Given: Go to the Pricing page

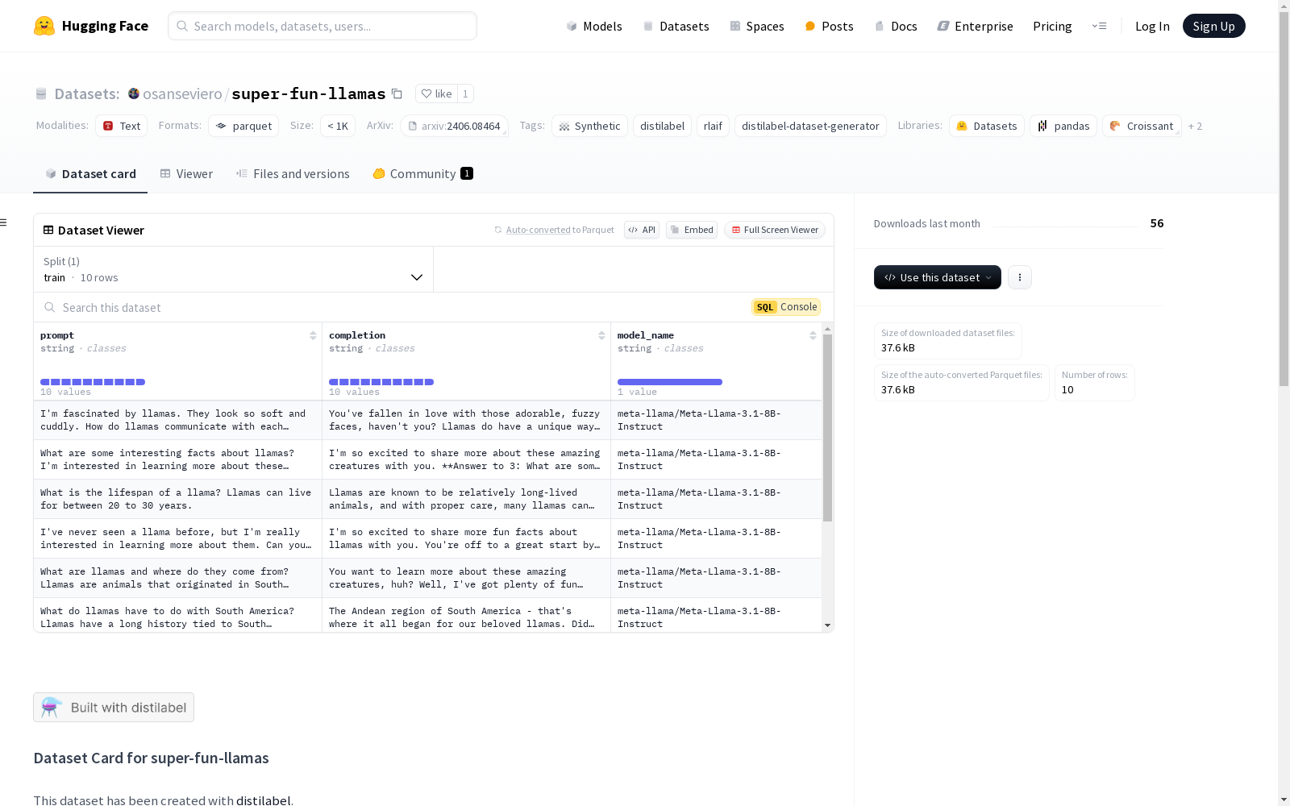Looking at the screenshot, I should pyautogui.click(x=1052, y=26).
